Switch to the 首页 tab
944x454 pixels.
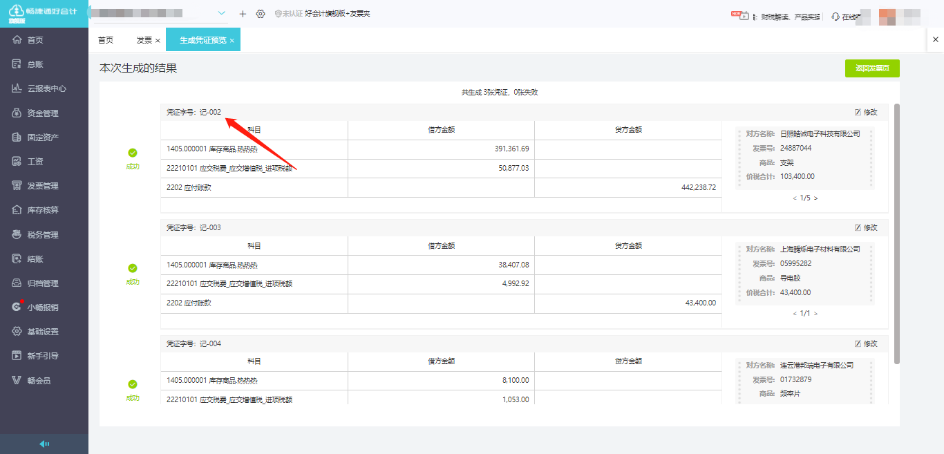pos(106,40)
